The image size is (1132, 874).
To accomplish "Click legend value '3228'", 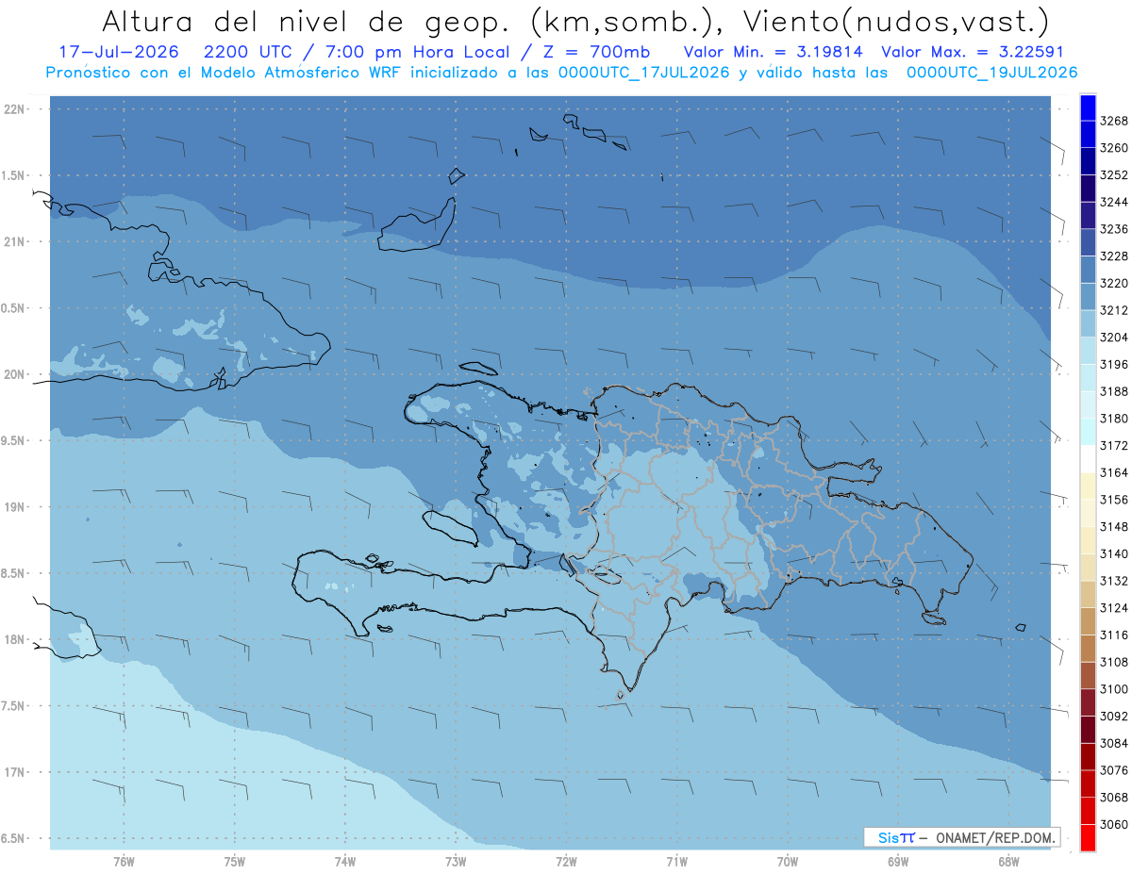I will point(1114,256).
